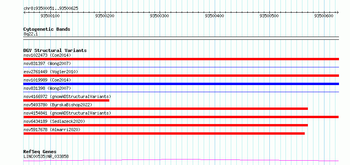The height and width of the screenshot is (165, 350).
Task: Click the 93500400 ruler position
Action: pyautogui.click(x=214, y=16)
